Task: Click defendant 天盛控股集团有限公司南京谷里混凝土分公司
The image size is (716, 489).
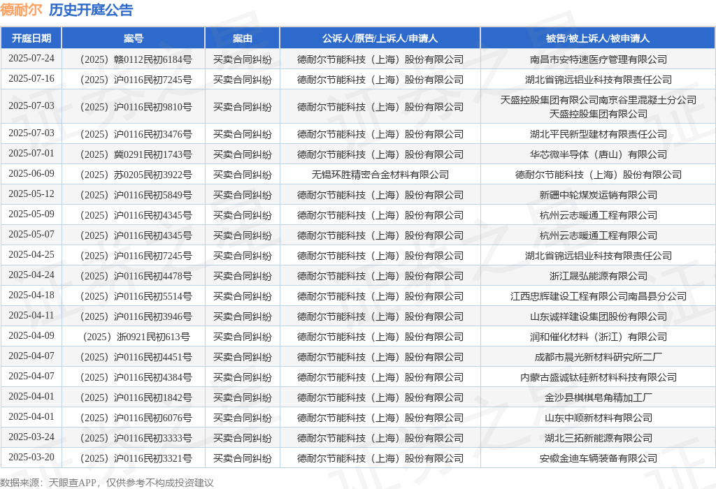Action: pos(599,100)
